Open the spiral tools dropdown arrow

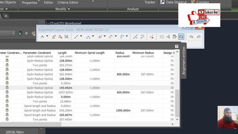[x=127, y=36]
